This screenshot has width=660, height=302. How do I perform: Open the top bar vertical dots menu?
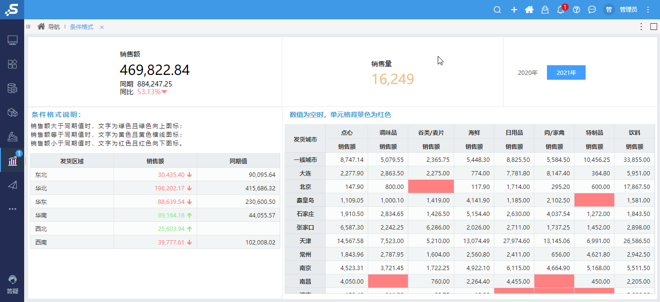click(648, 10)
